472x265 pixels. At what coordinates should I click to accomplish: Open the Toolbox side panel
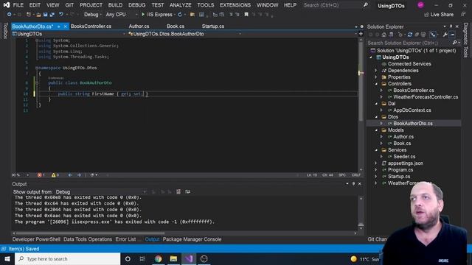5,31
